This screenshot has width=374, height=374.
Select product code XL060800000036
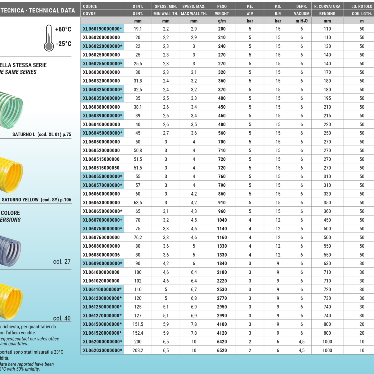pos(101,255)
